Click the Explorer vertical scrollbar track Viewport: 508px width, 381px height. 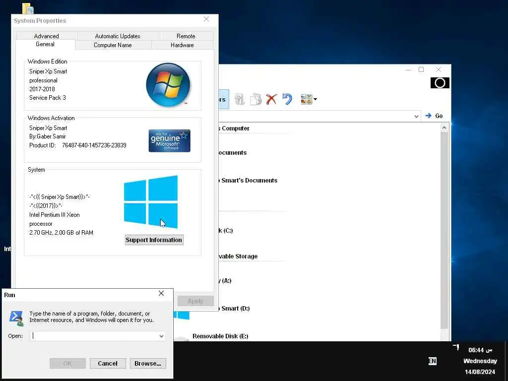click(444, 230)
